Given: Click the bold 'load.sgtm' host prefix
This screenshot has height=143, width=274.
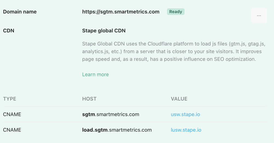Looking at the screenshot, I should 95,130.
